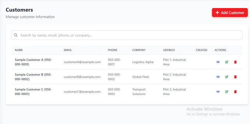View details of Sample Customer B
250x124 pixels.
218,77
